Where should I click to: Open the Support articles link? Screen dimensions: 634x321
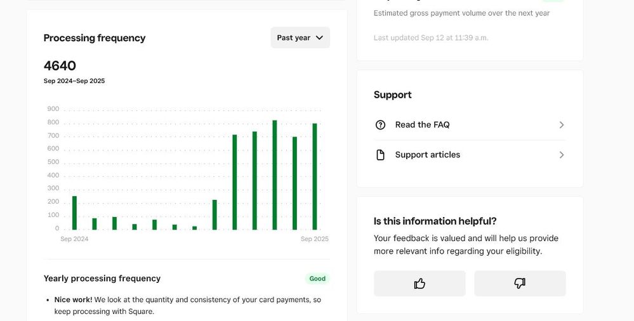[427, 155]
